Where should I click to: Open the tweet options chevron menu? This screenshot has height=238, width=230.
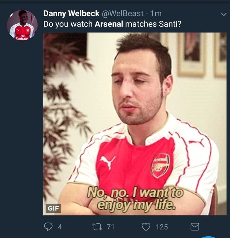[x=224, y=14]
